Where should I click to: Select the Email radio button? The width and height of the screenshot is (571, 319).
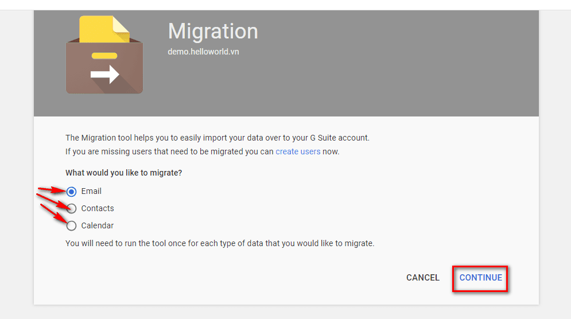tap(72, 192)
